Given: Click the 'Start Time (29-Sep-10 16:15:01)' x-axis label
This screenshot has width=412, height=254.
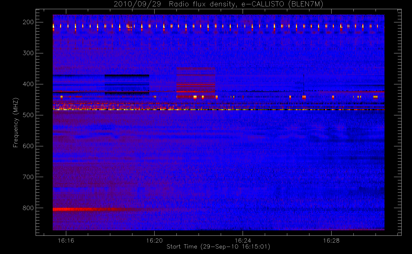Looking at the screenshot, I should [218, 247].
